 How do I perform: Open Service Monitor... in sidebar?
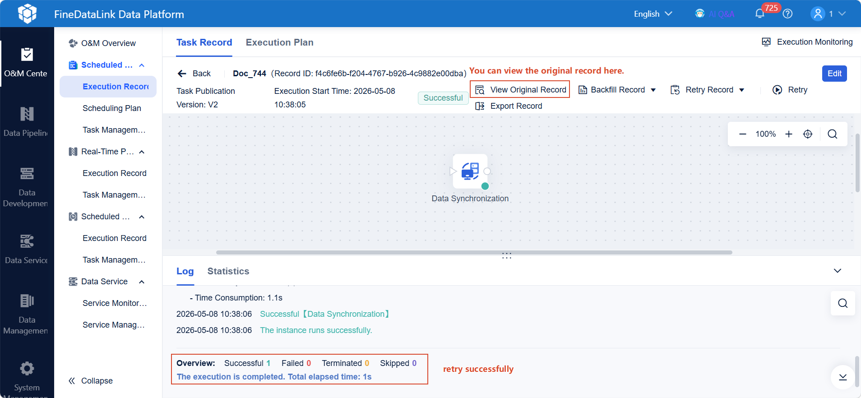(115, 303)
